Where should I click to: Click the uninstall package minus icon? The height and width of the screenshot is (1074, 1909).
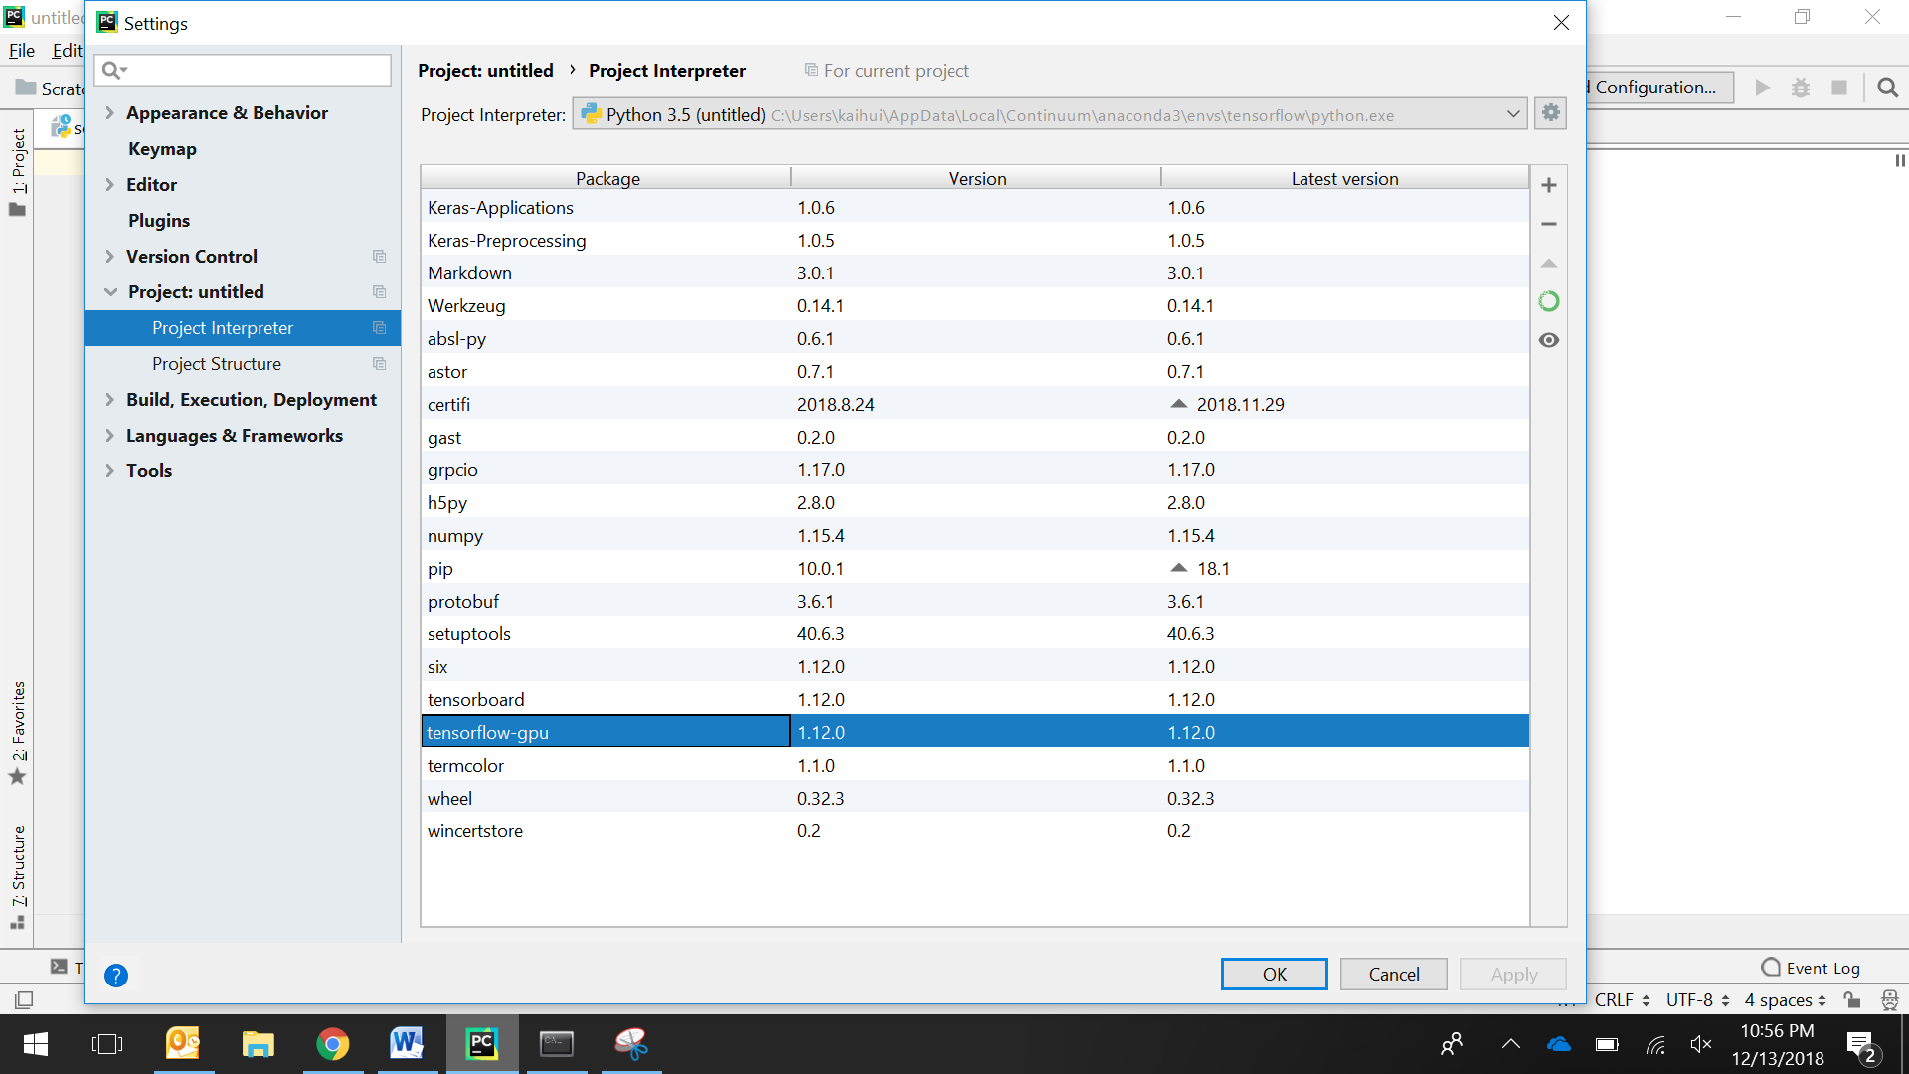1548,224
